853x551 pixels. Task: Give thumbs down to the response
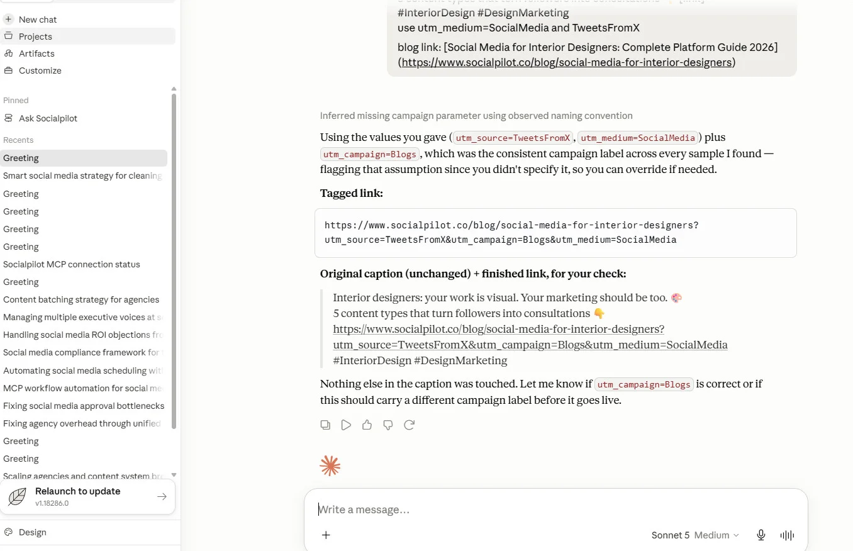[388, 425]
